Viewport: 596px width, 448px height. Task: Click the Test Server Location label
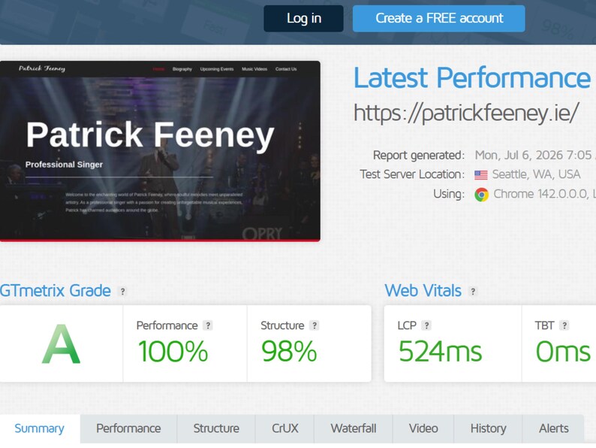(412, 174)
